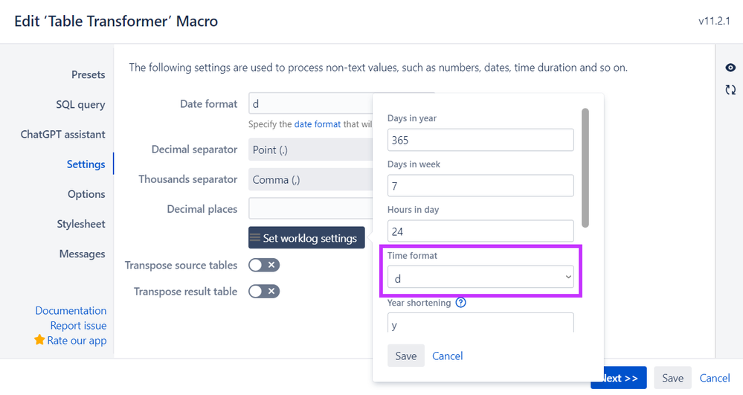743x395 pixels.
Task: Click Cancel in the worklog popup
Action: click(448, 356)
